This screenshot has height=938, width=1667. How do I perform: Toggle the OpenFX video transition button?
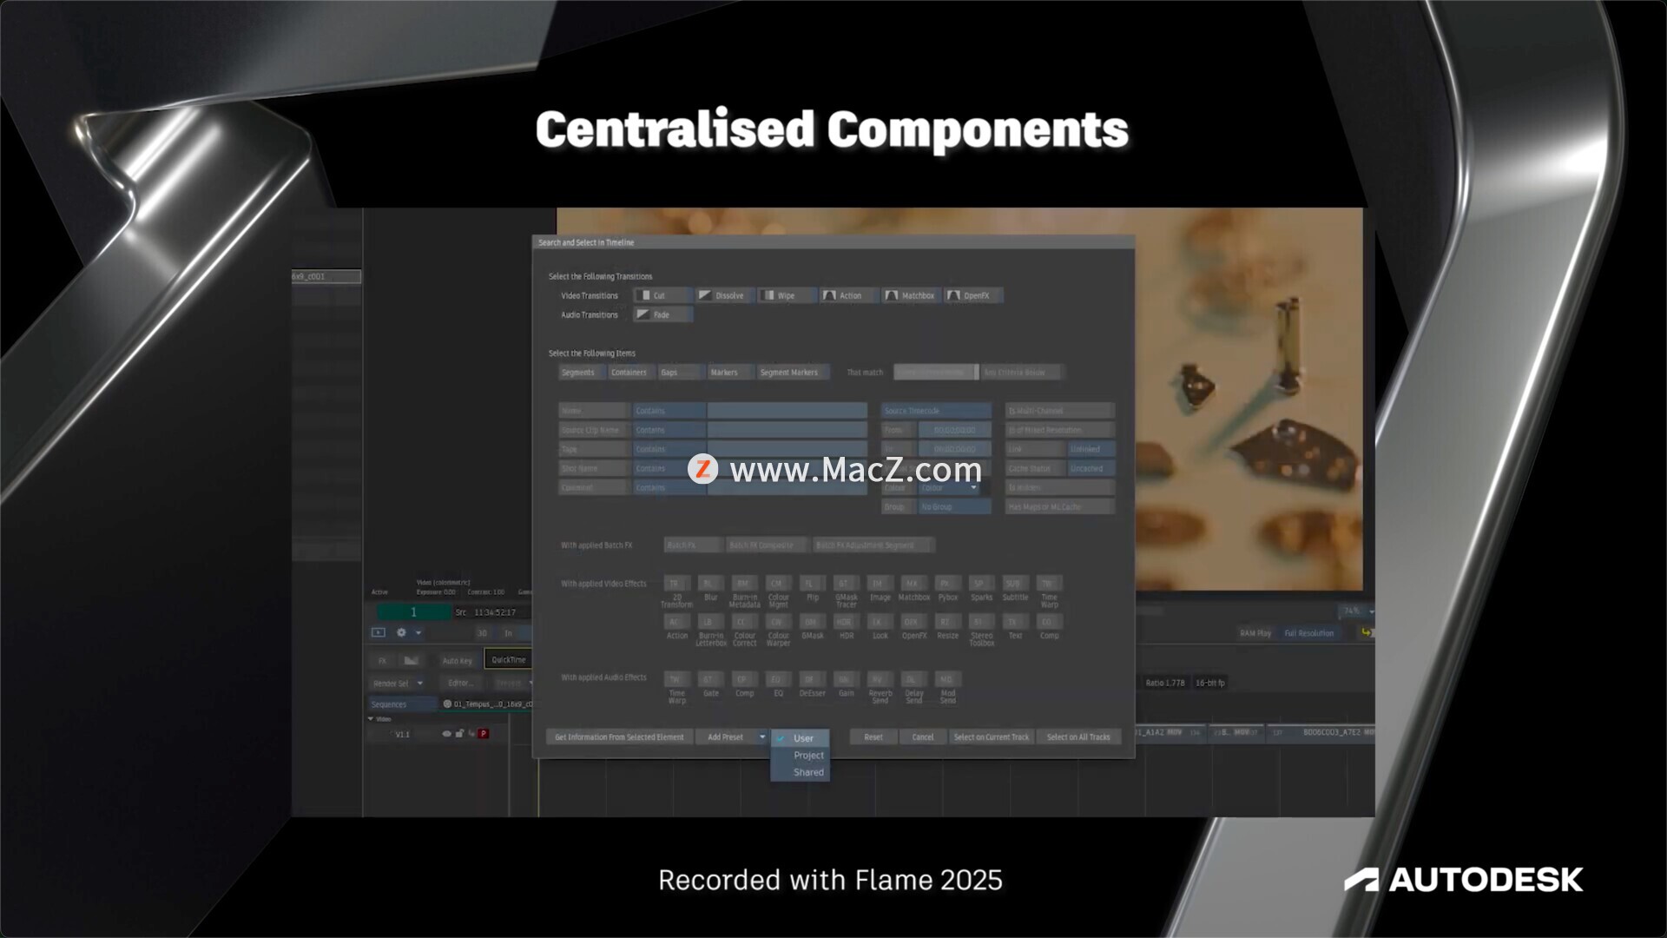(972, 296)
